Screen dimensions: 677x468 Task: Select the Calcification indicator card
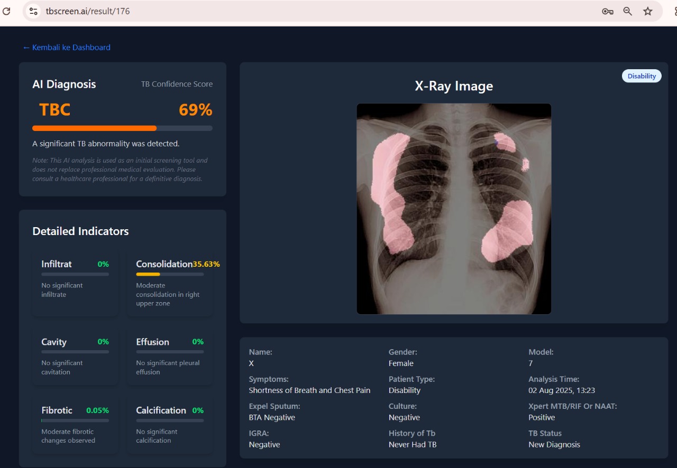tap(170, 425)
